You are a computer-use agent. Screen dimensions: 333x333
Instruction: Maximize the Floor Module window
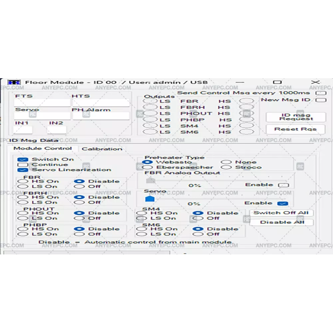[x=277, y=82]
